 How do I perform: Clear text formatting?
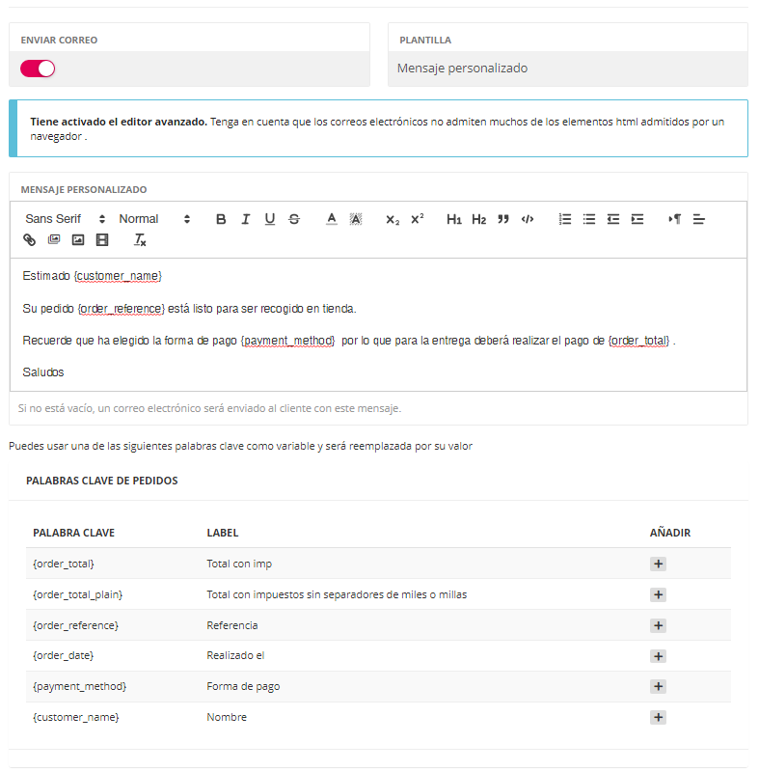[140, 239]
